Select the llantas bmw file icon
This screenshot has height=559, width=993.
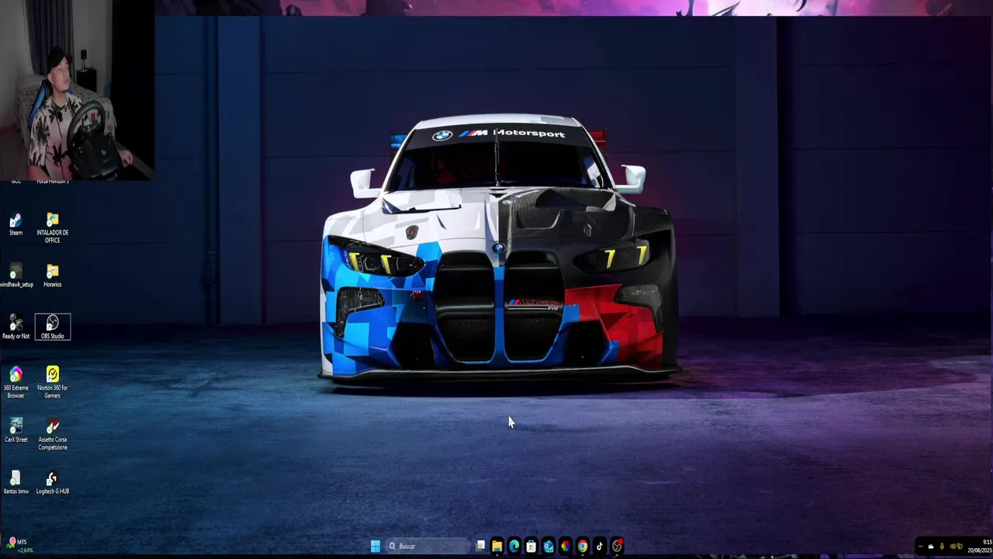tap(16, 483)
